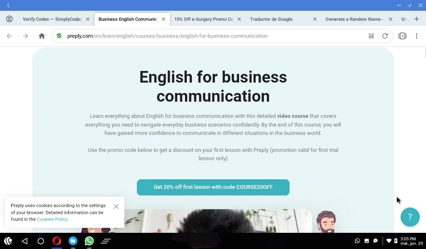The height and width of the screenshot is (249, 426).
Task: Open the recent apps lines icon
Action: point(106,241)
